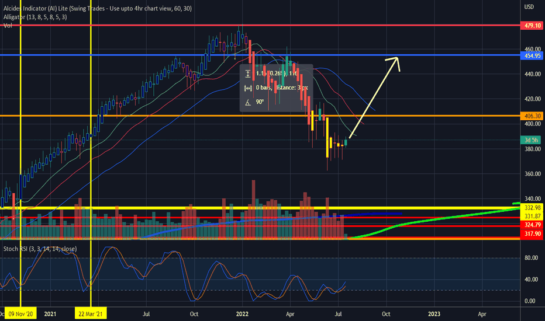Screen dimensions: 545x321
Task: Click the 2022 label on time axis
Action: 242,314
